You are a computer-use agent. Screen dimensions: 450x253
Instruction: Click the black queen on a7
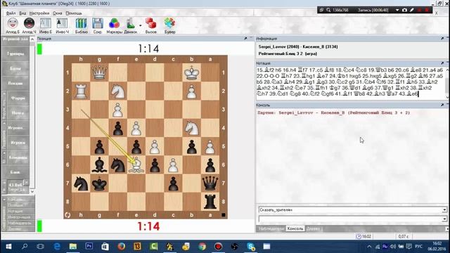click(x=210, y=183)
